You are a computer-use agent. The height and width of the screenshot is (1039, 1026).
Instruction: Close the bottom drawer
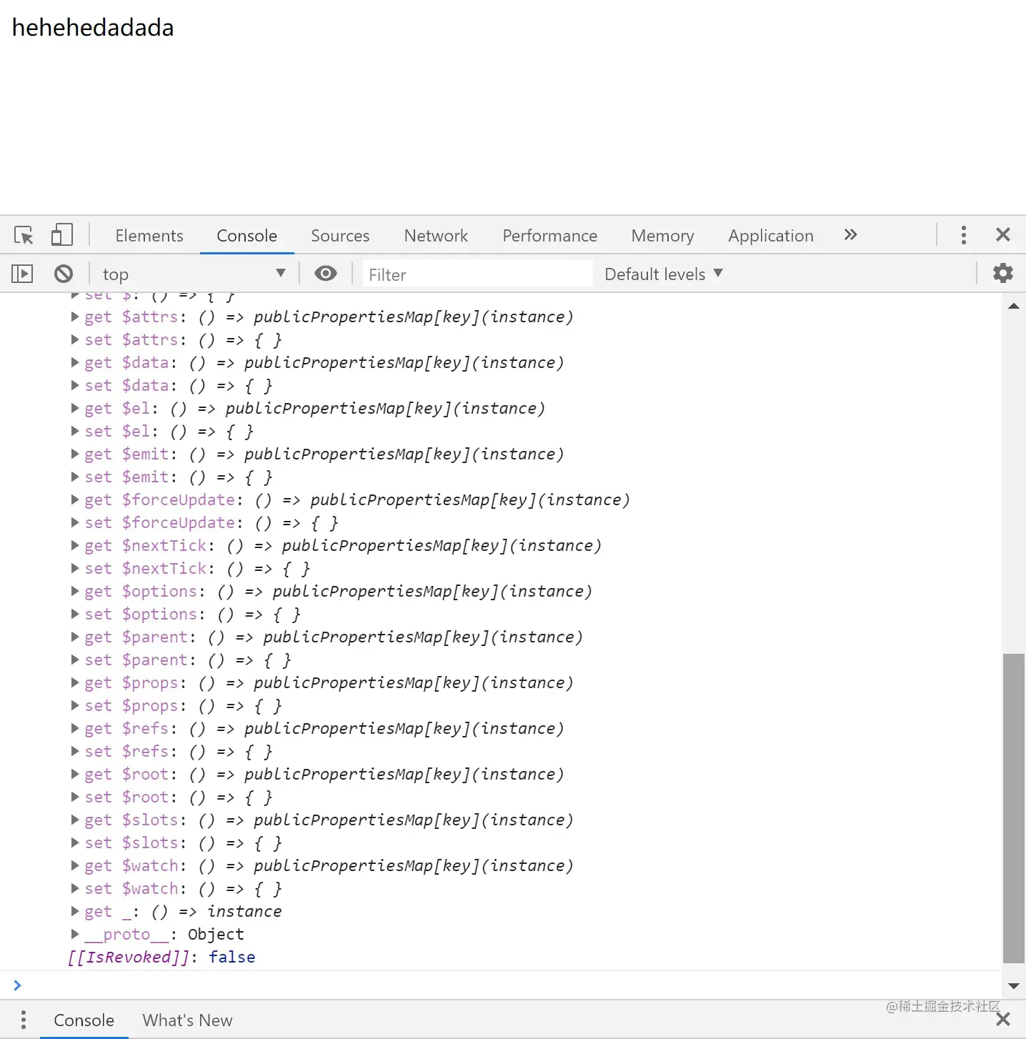click(x=1003, y=1019)
